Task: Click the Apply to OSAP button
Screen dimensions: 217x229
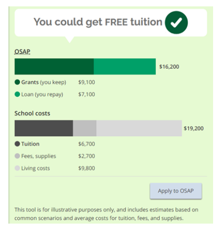Action: pyautogui.click(x=176, y=191)
